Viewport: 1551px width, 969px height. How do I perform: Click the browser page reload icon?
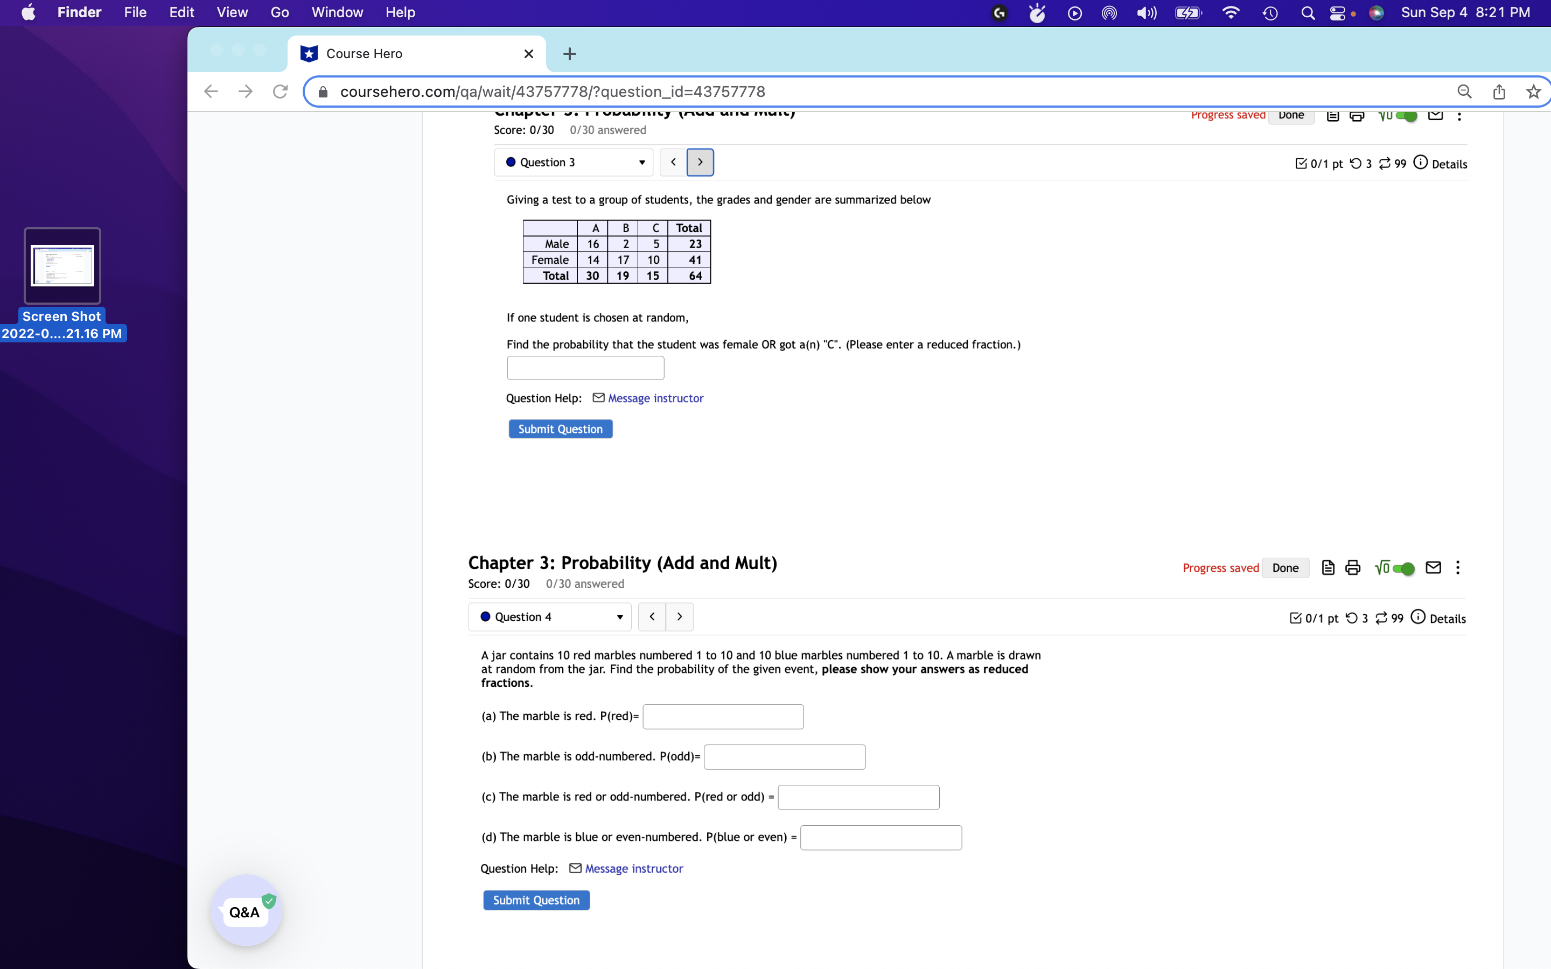coord(280,92)
